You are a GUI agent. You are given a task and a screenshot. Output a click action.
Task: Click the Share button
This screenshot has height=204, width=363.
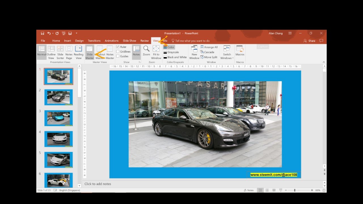point(309,41)
